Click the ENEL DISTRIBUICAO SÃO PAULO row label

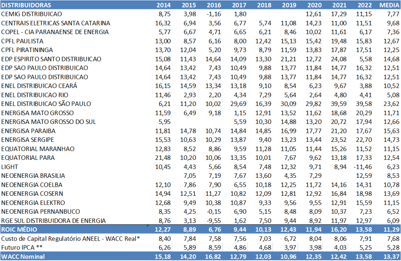click(x=46, y=104)
